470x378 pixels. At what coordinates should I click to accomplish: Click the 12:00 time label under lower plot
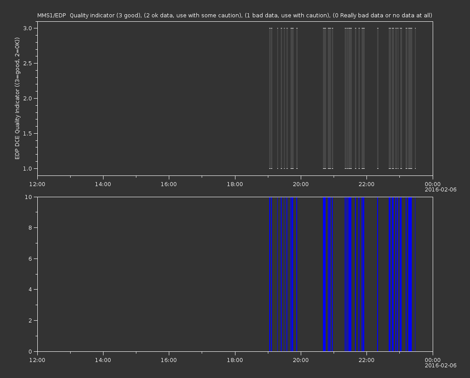tap(37, 360)
